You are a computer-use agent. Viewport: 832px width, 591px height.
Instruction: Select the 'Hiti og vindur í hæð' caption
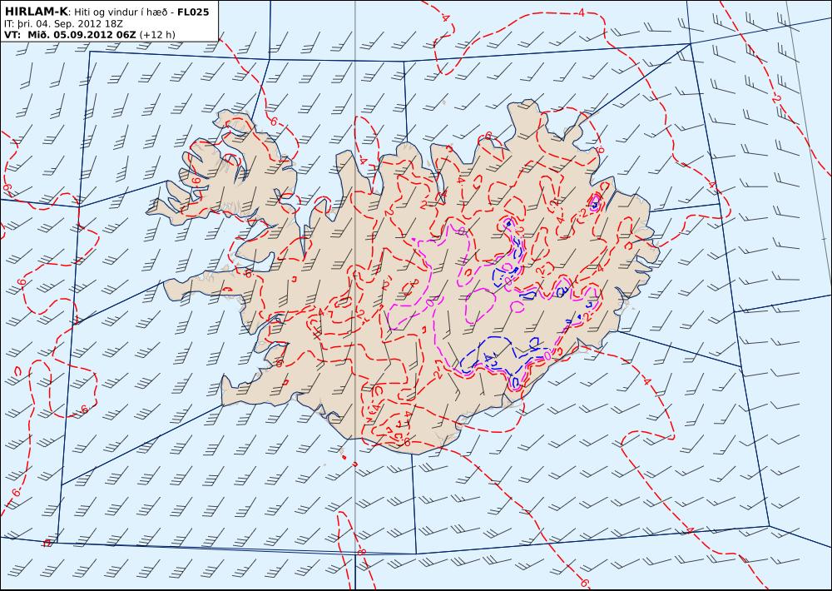pyautogui.click(x=122, y=12)
